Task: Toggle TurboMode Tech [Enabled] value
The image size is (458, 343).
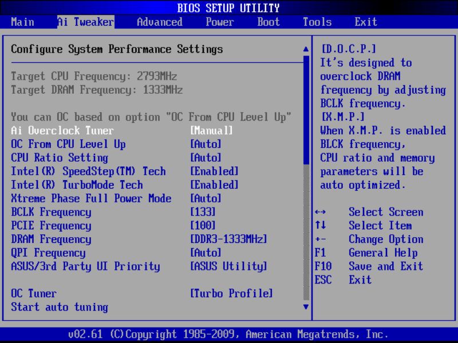Action: (214, 185)
